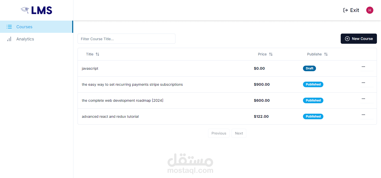Open the actions menu for the web development roadmap course

pos(363,99)
